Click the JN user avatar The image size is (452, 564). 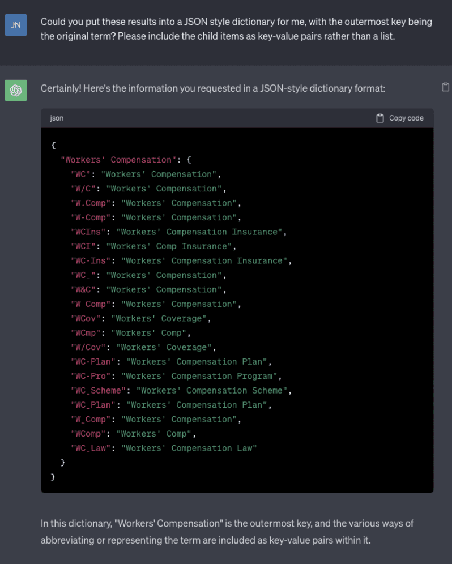pyautogui.click(x=16, y=25)
